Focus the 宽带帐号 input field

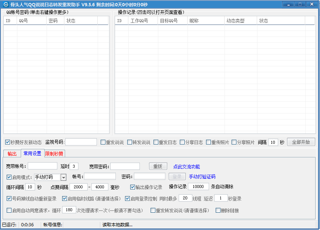[x=43, y=166]
